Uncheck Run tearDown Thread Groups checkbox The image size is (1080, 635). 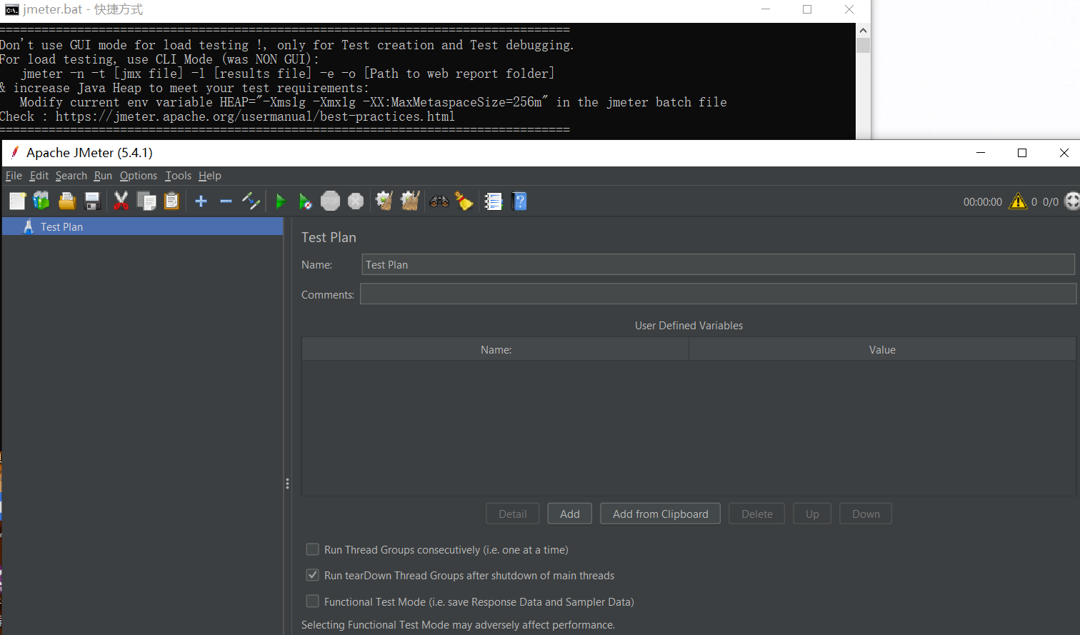coord(312,575)
